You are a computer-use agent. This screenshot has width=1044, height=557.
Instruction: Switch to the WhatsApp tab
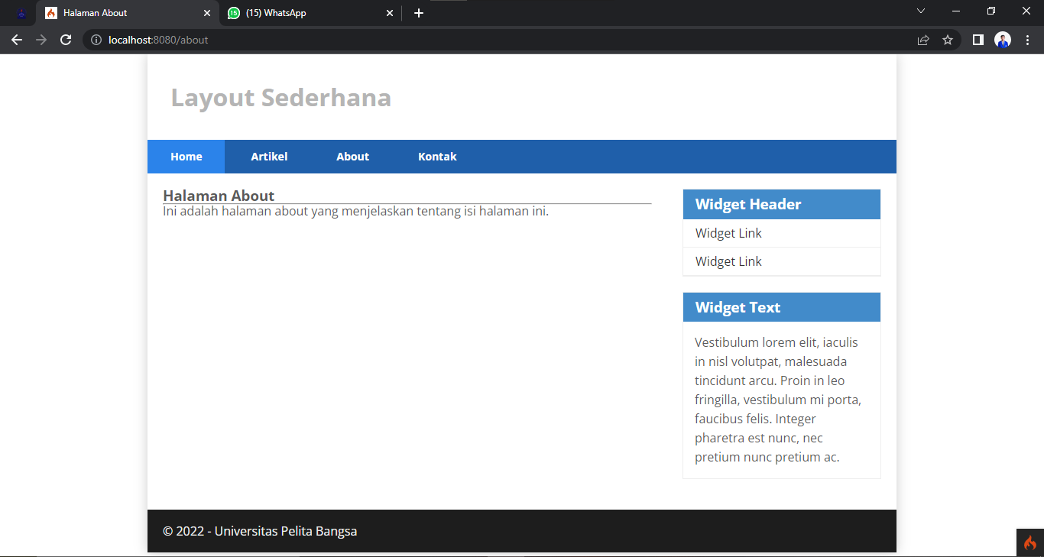point(306,13)
